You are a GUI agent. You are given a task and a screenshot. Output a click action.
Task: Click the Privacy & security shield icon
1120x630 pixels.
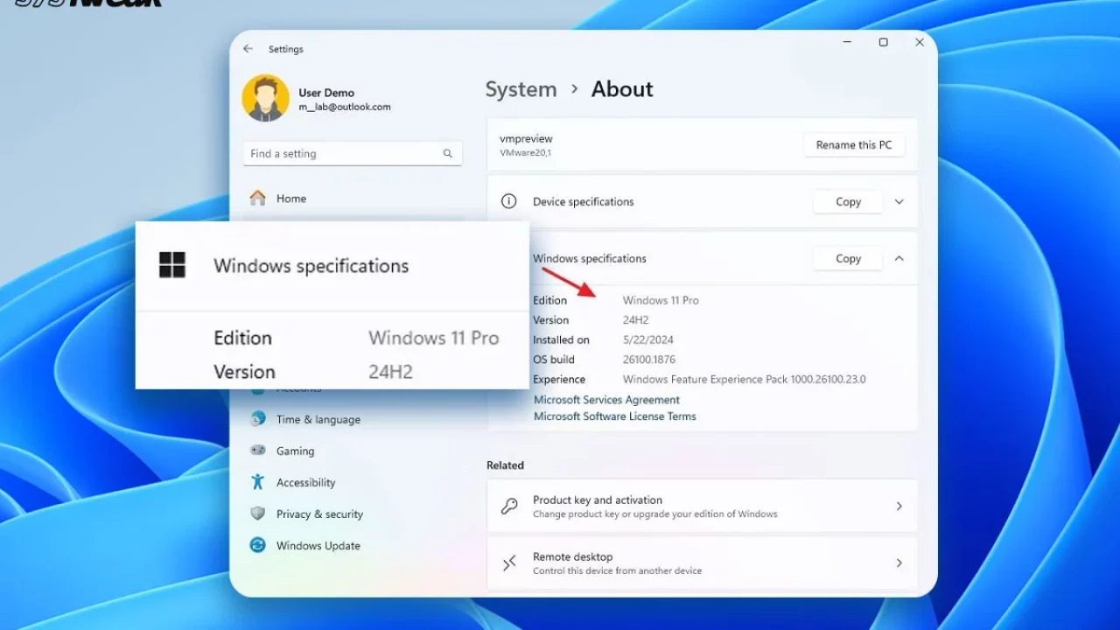[x=257, y=514]
